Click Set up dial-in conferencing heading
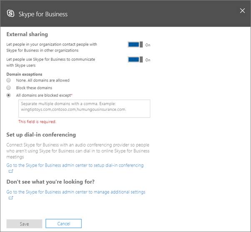 41,135
